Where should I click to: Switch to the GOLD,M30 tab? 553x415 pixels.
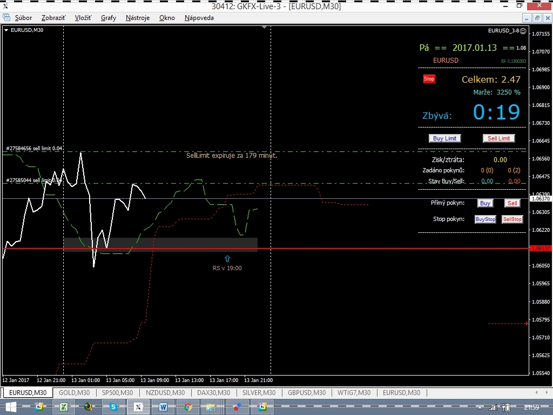tap(74, 392)
